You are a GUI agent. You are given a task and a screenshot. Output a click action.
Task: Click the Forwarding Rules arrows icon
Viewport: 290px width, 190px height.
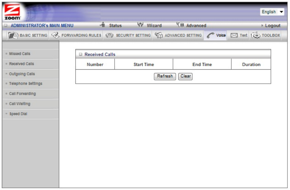click(55, 35)
